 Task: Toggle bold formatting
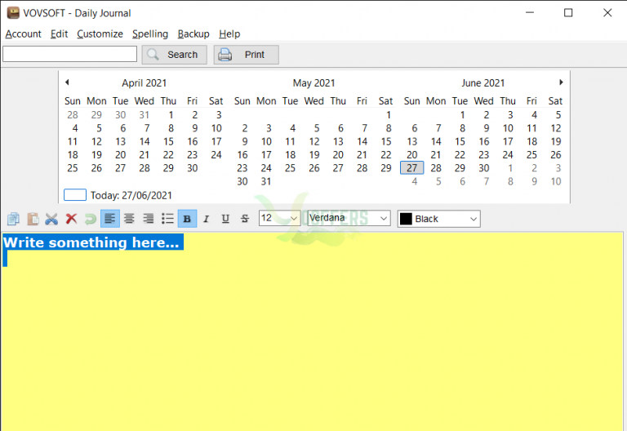pyautogui.click(x=187, y=219)
